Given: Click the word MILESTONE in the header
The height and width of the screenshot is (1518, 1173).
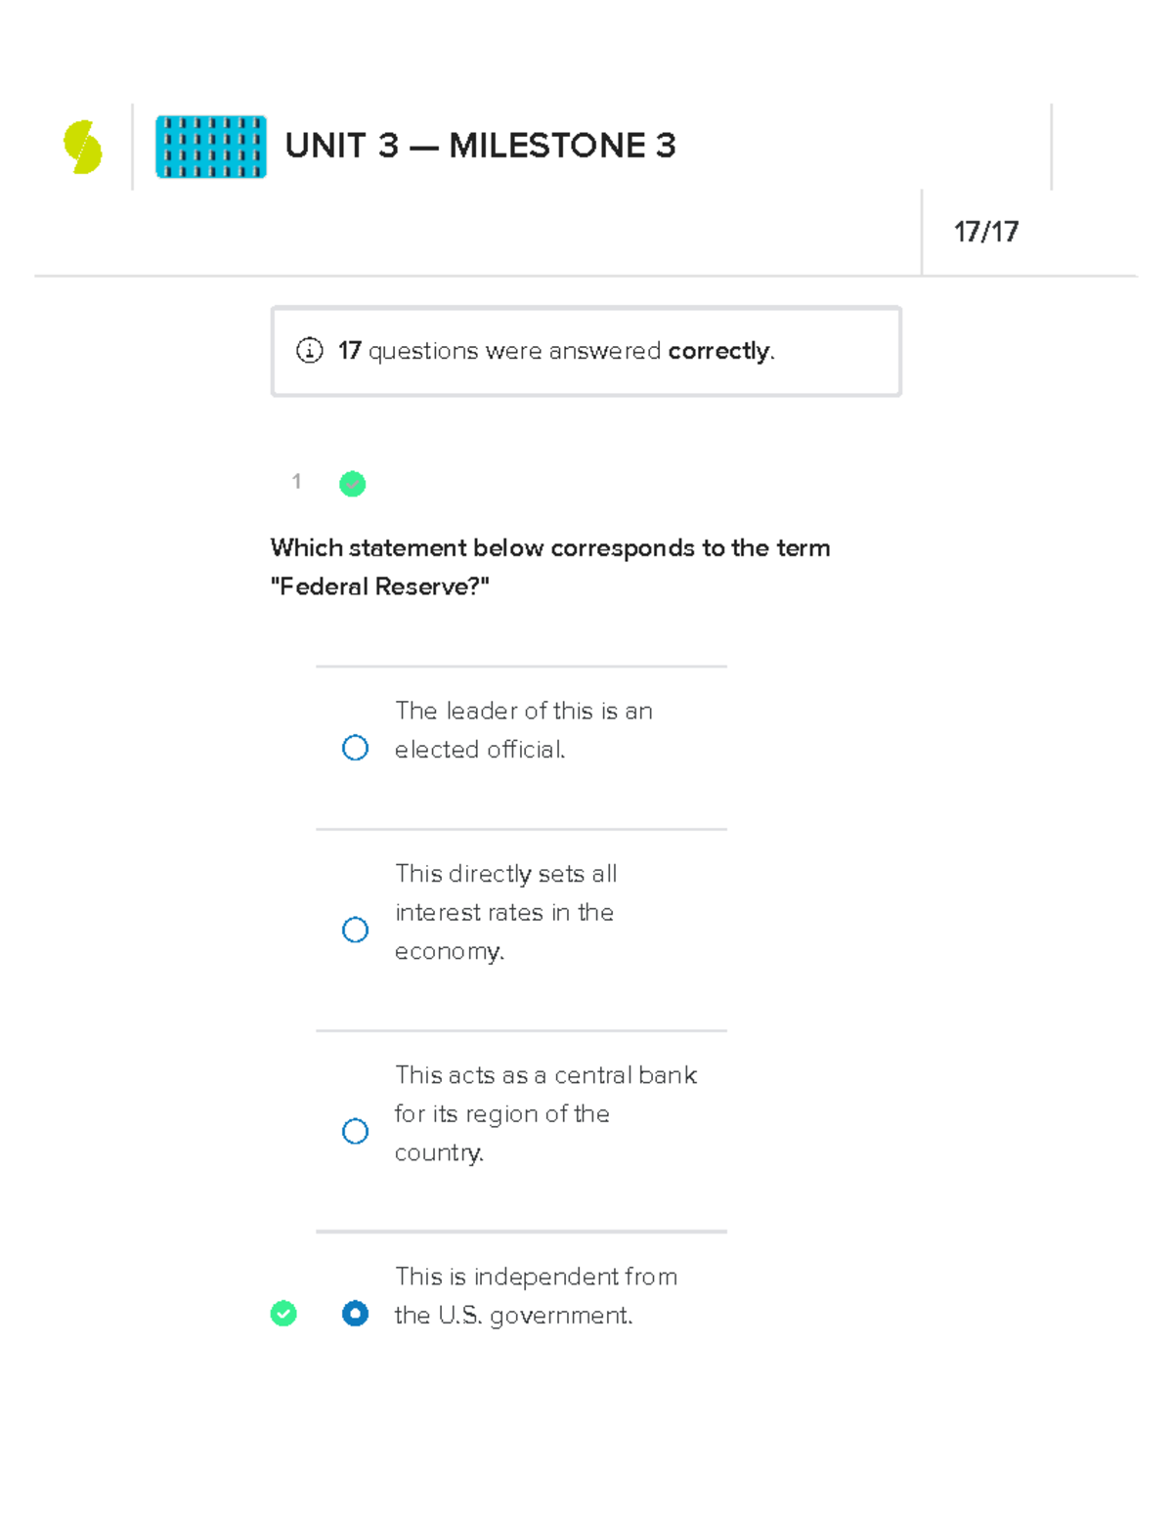Looking at the screenshot, I should [547, 147].
